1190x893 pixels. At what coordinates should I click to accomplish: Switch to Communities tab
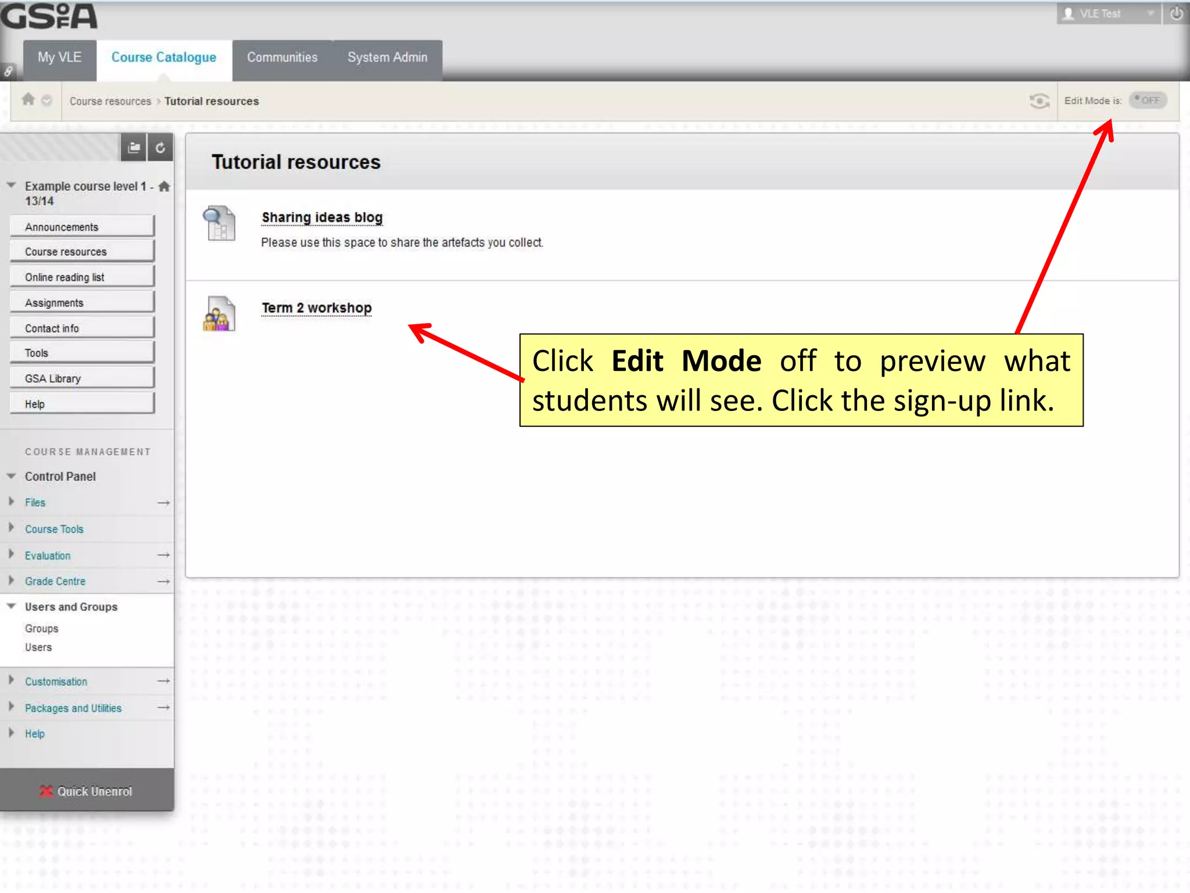pyautogui.click(x=282, y=58)
